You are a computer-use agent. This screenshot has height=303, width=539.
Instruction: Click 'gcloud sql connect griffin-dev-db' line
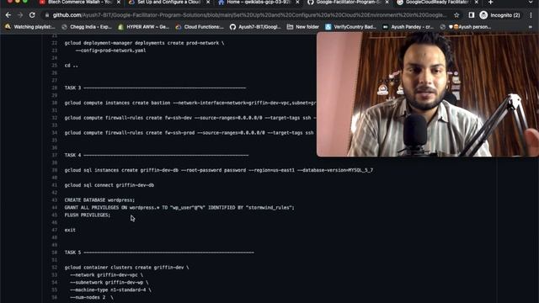pyautogui.click(x=109, y=185)
